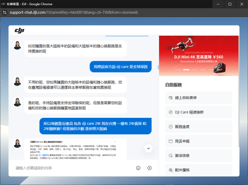This screenshot has height=185, width=248.
Task: Maximize the Chrome window
Action: click(230, 4)
